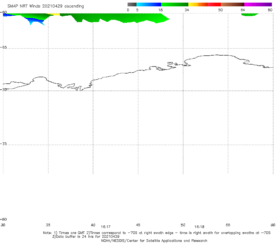
Task: Click the latitude label "-70"
Action: click(3, 90)
